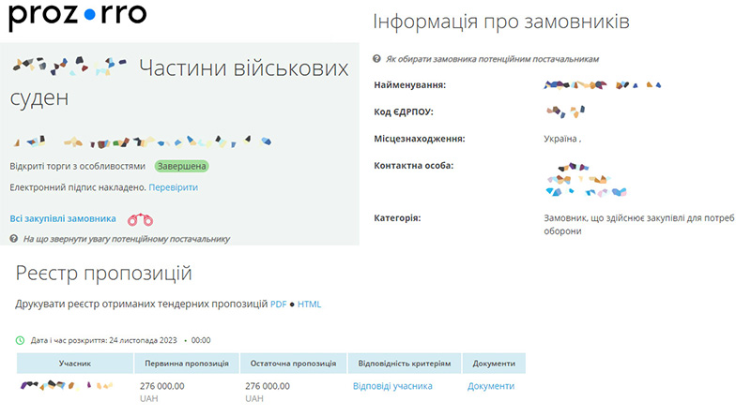The height and width of the screenshot is (416, 751).
Task: Select the 'Документи' column header
Action: coord(494,364)
